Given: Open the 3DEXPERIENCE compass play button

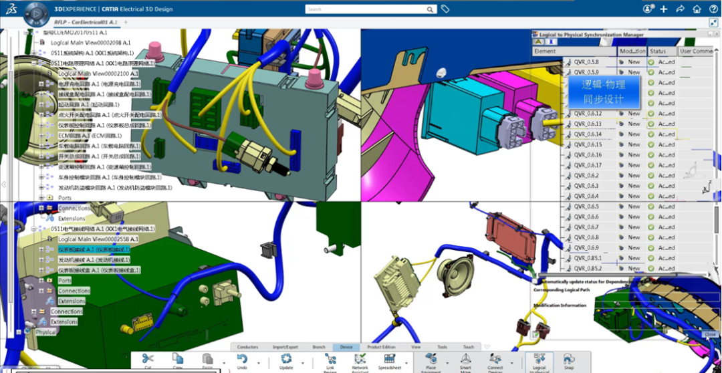Looking at the screenshot, I should point(36,14).
